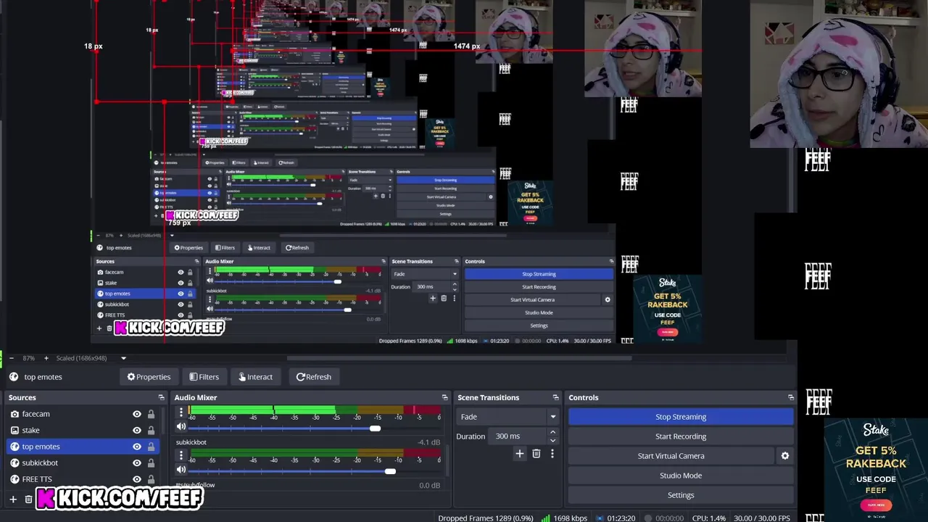
Task: Pop out the Sources dock
Action: (161, 397)
